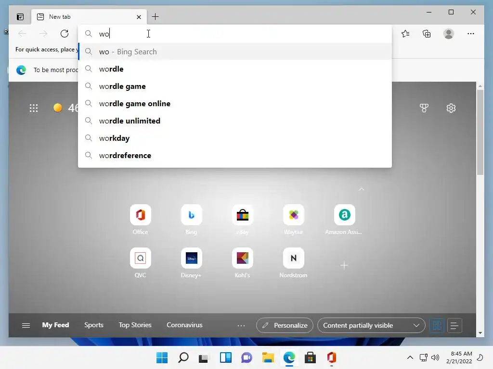Show more feed categories ellipsis

[x=241, y=326]
